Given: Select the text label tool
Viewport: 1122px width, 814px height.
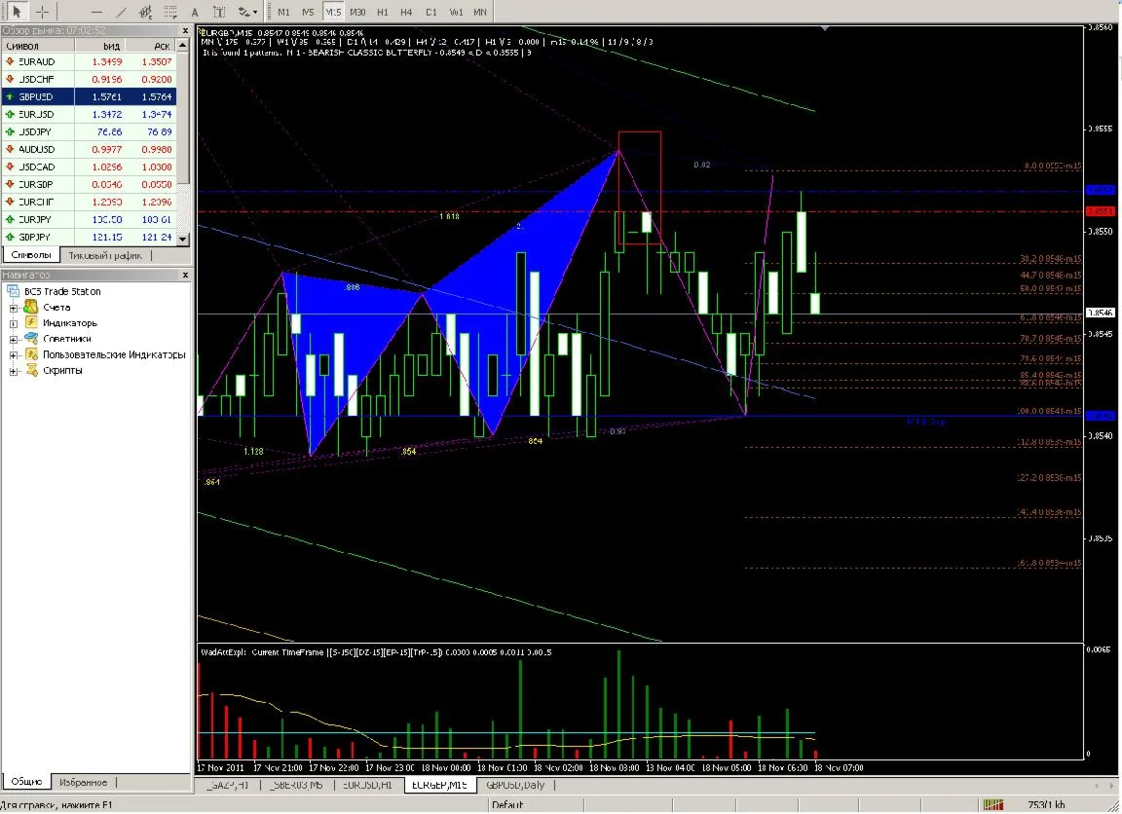Looking at the screenshot, I should pos(219,12).
